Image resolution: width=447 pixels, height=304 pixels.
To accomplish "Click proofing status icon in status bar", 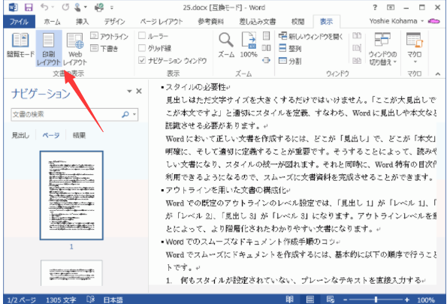I will (x=90, y=299).
